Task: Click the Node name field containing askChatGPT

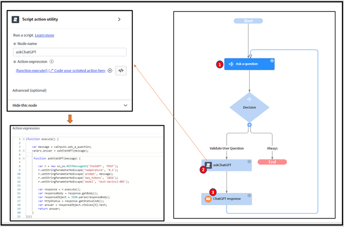Action: pos(70,52)
